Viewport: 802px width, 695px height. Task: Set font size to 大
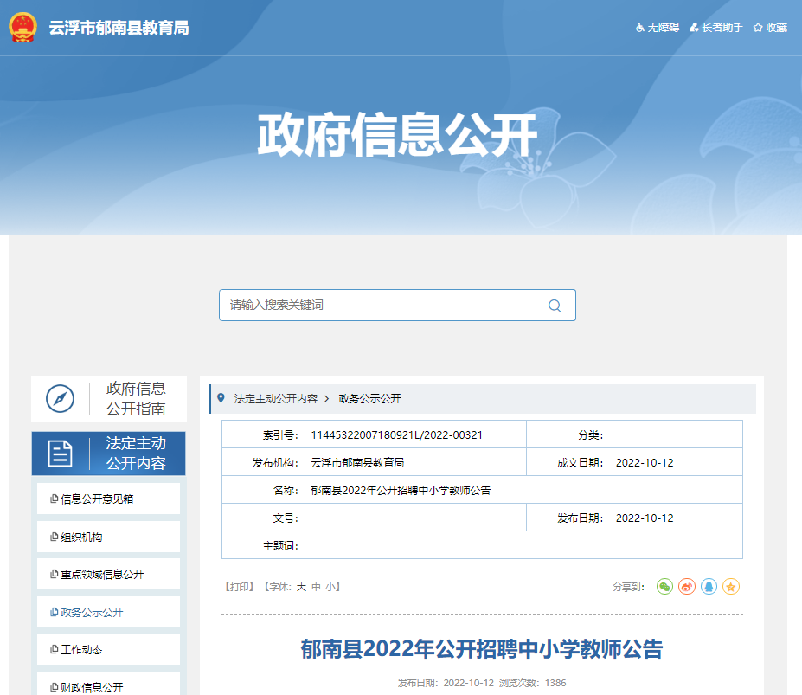(x=301, y=587)
